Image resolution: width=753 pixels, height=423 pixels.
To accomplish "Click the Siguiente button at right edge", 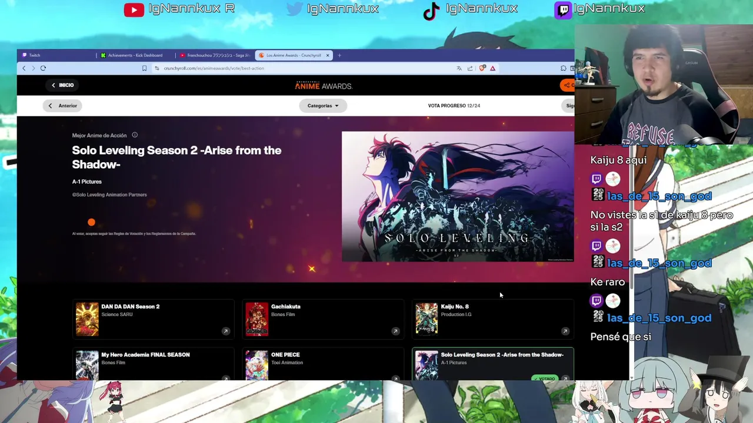I will click(569, 106).
